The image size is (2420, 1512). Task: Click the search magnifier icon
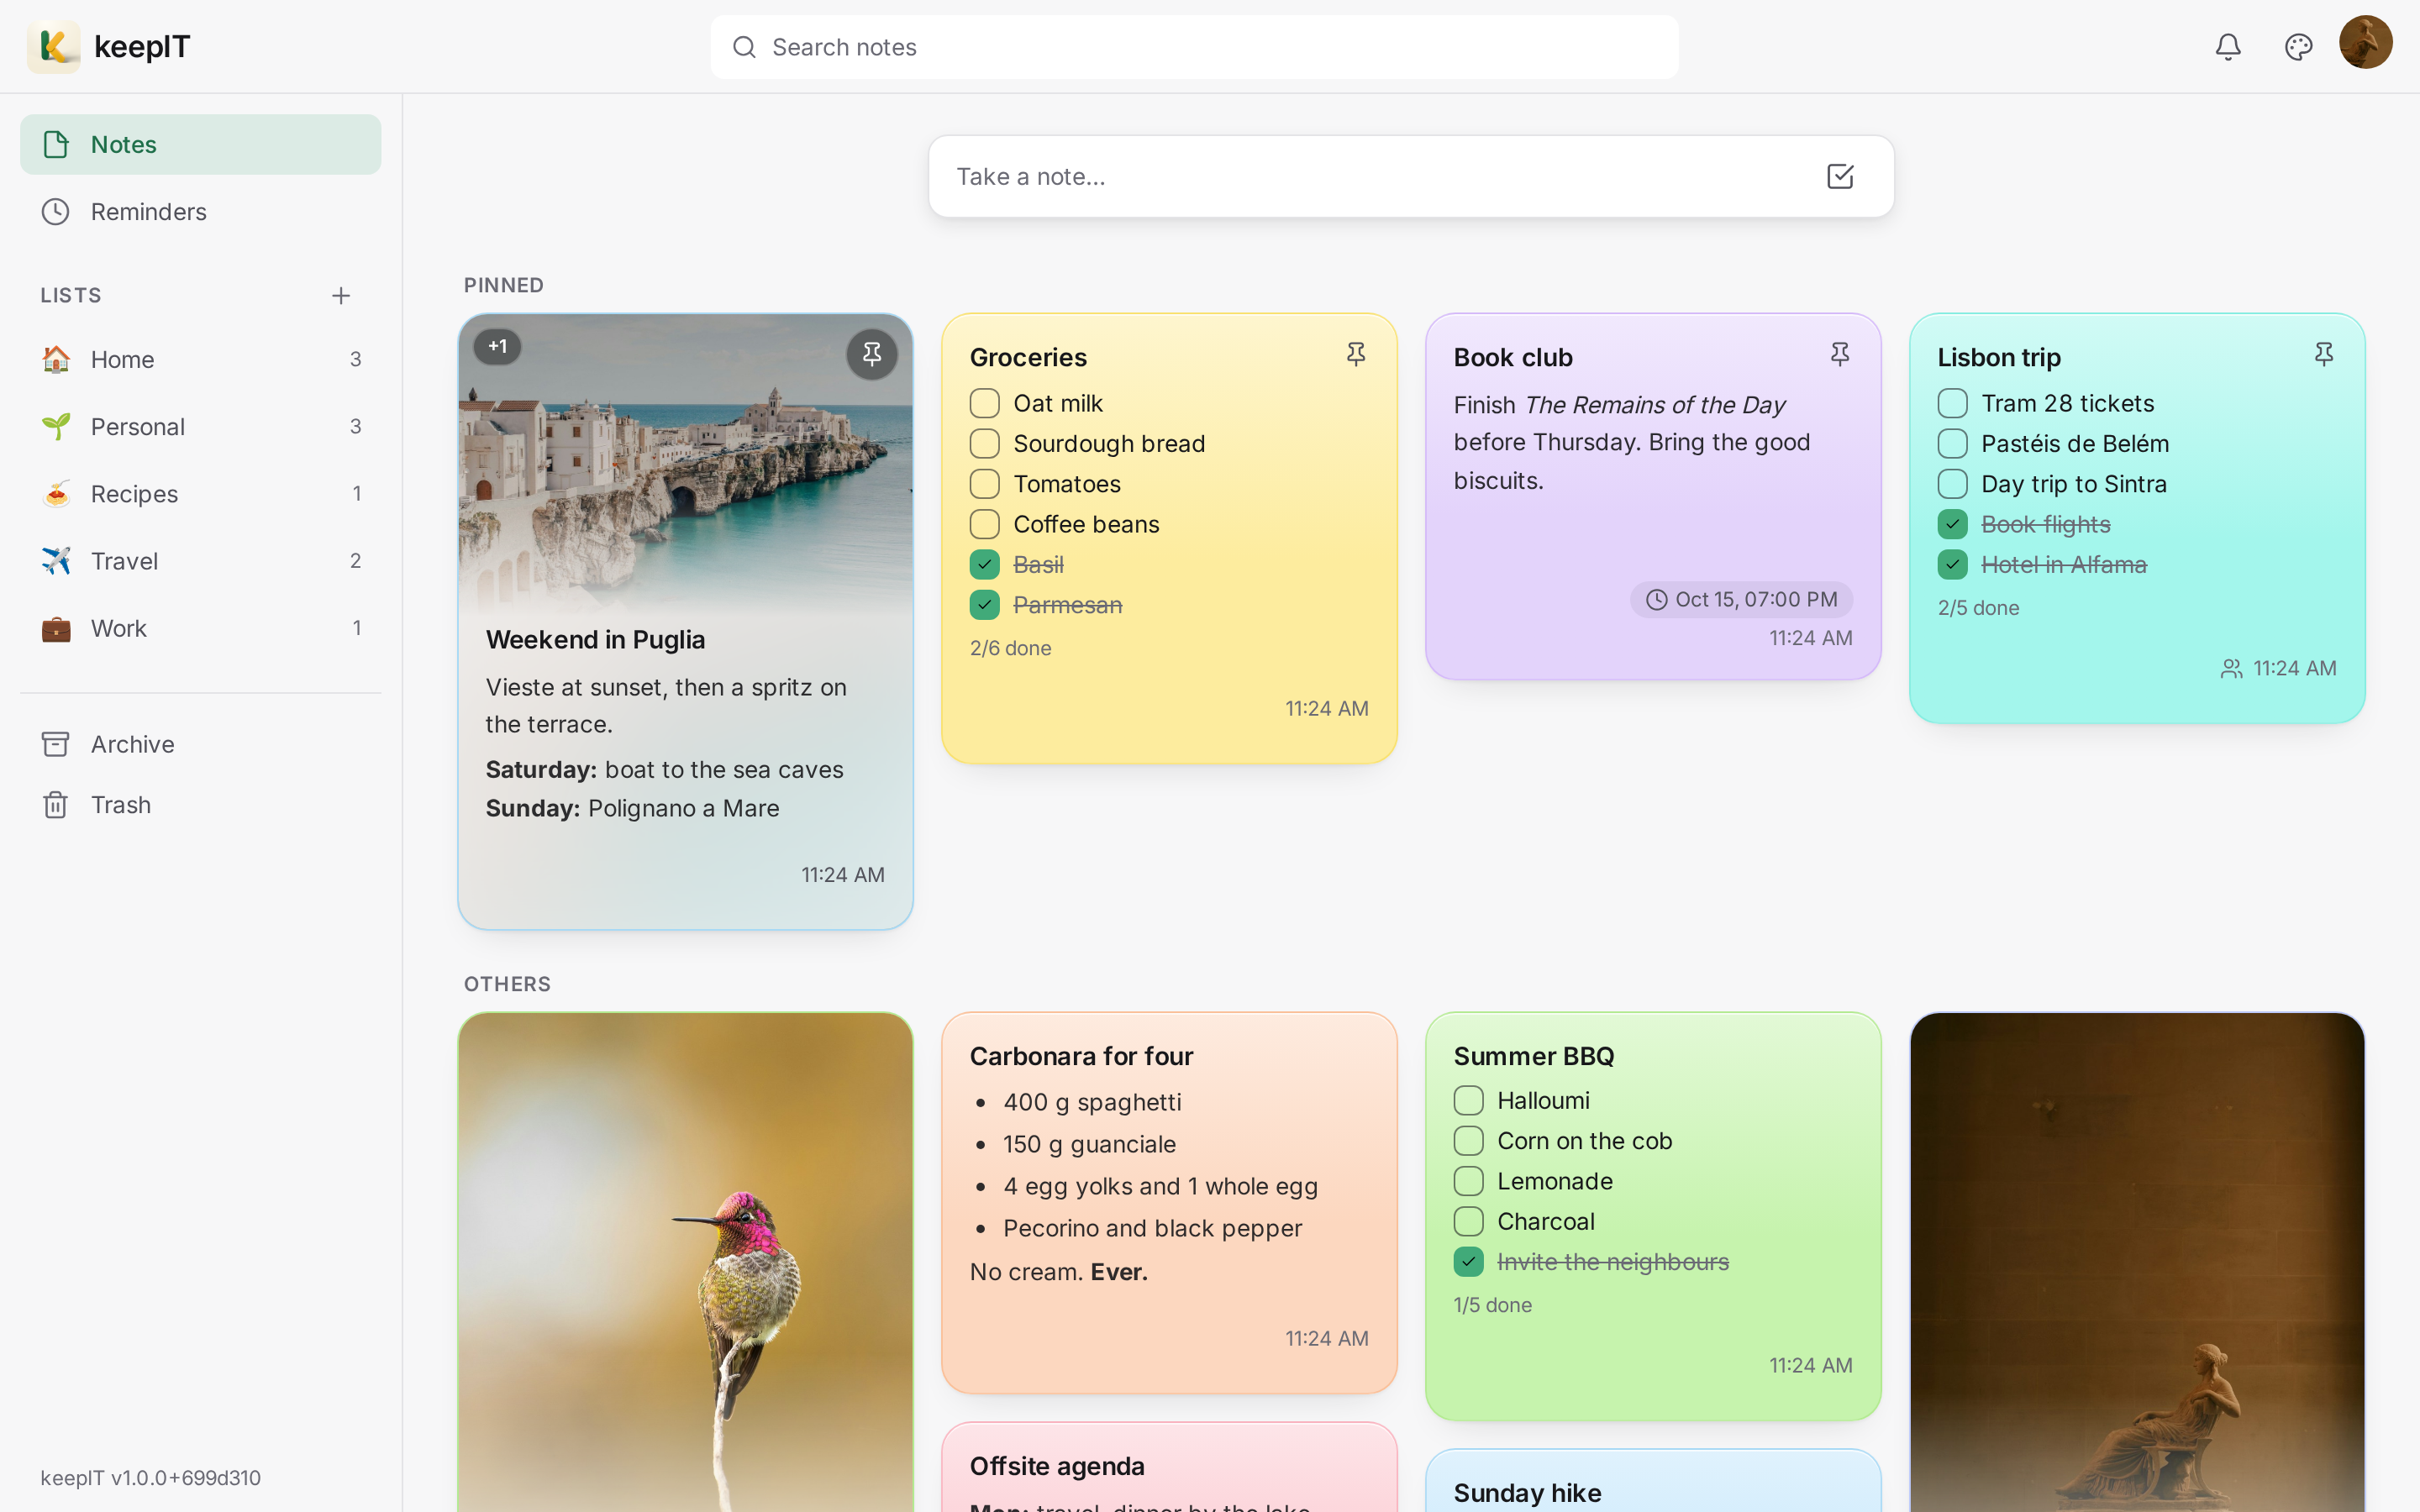[744, 47]
